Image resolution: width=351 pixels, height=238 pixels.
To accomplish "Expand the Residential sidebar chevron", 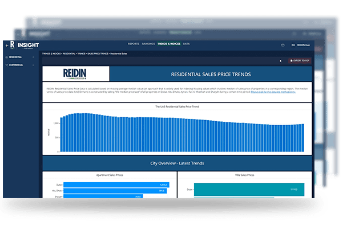I will click(33, 57).
